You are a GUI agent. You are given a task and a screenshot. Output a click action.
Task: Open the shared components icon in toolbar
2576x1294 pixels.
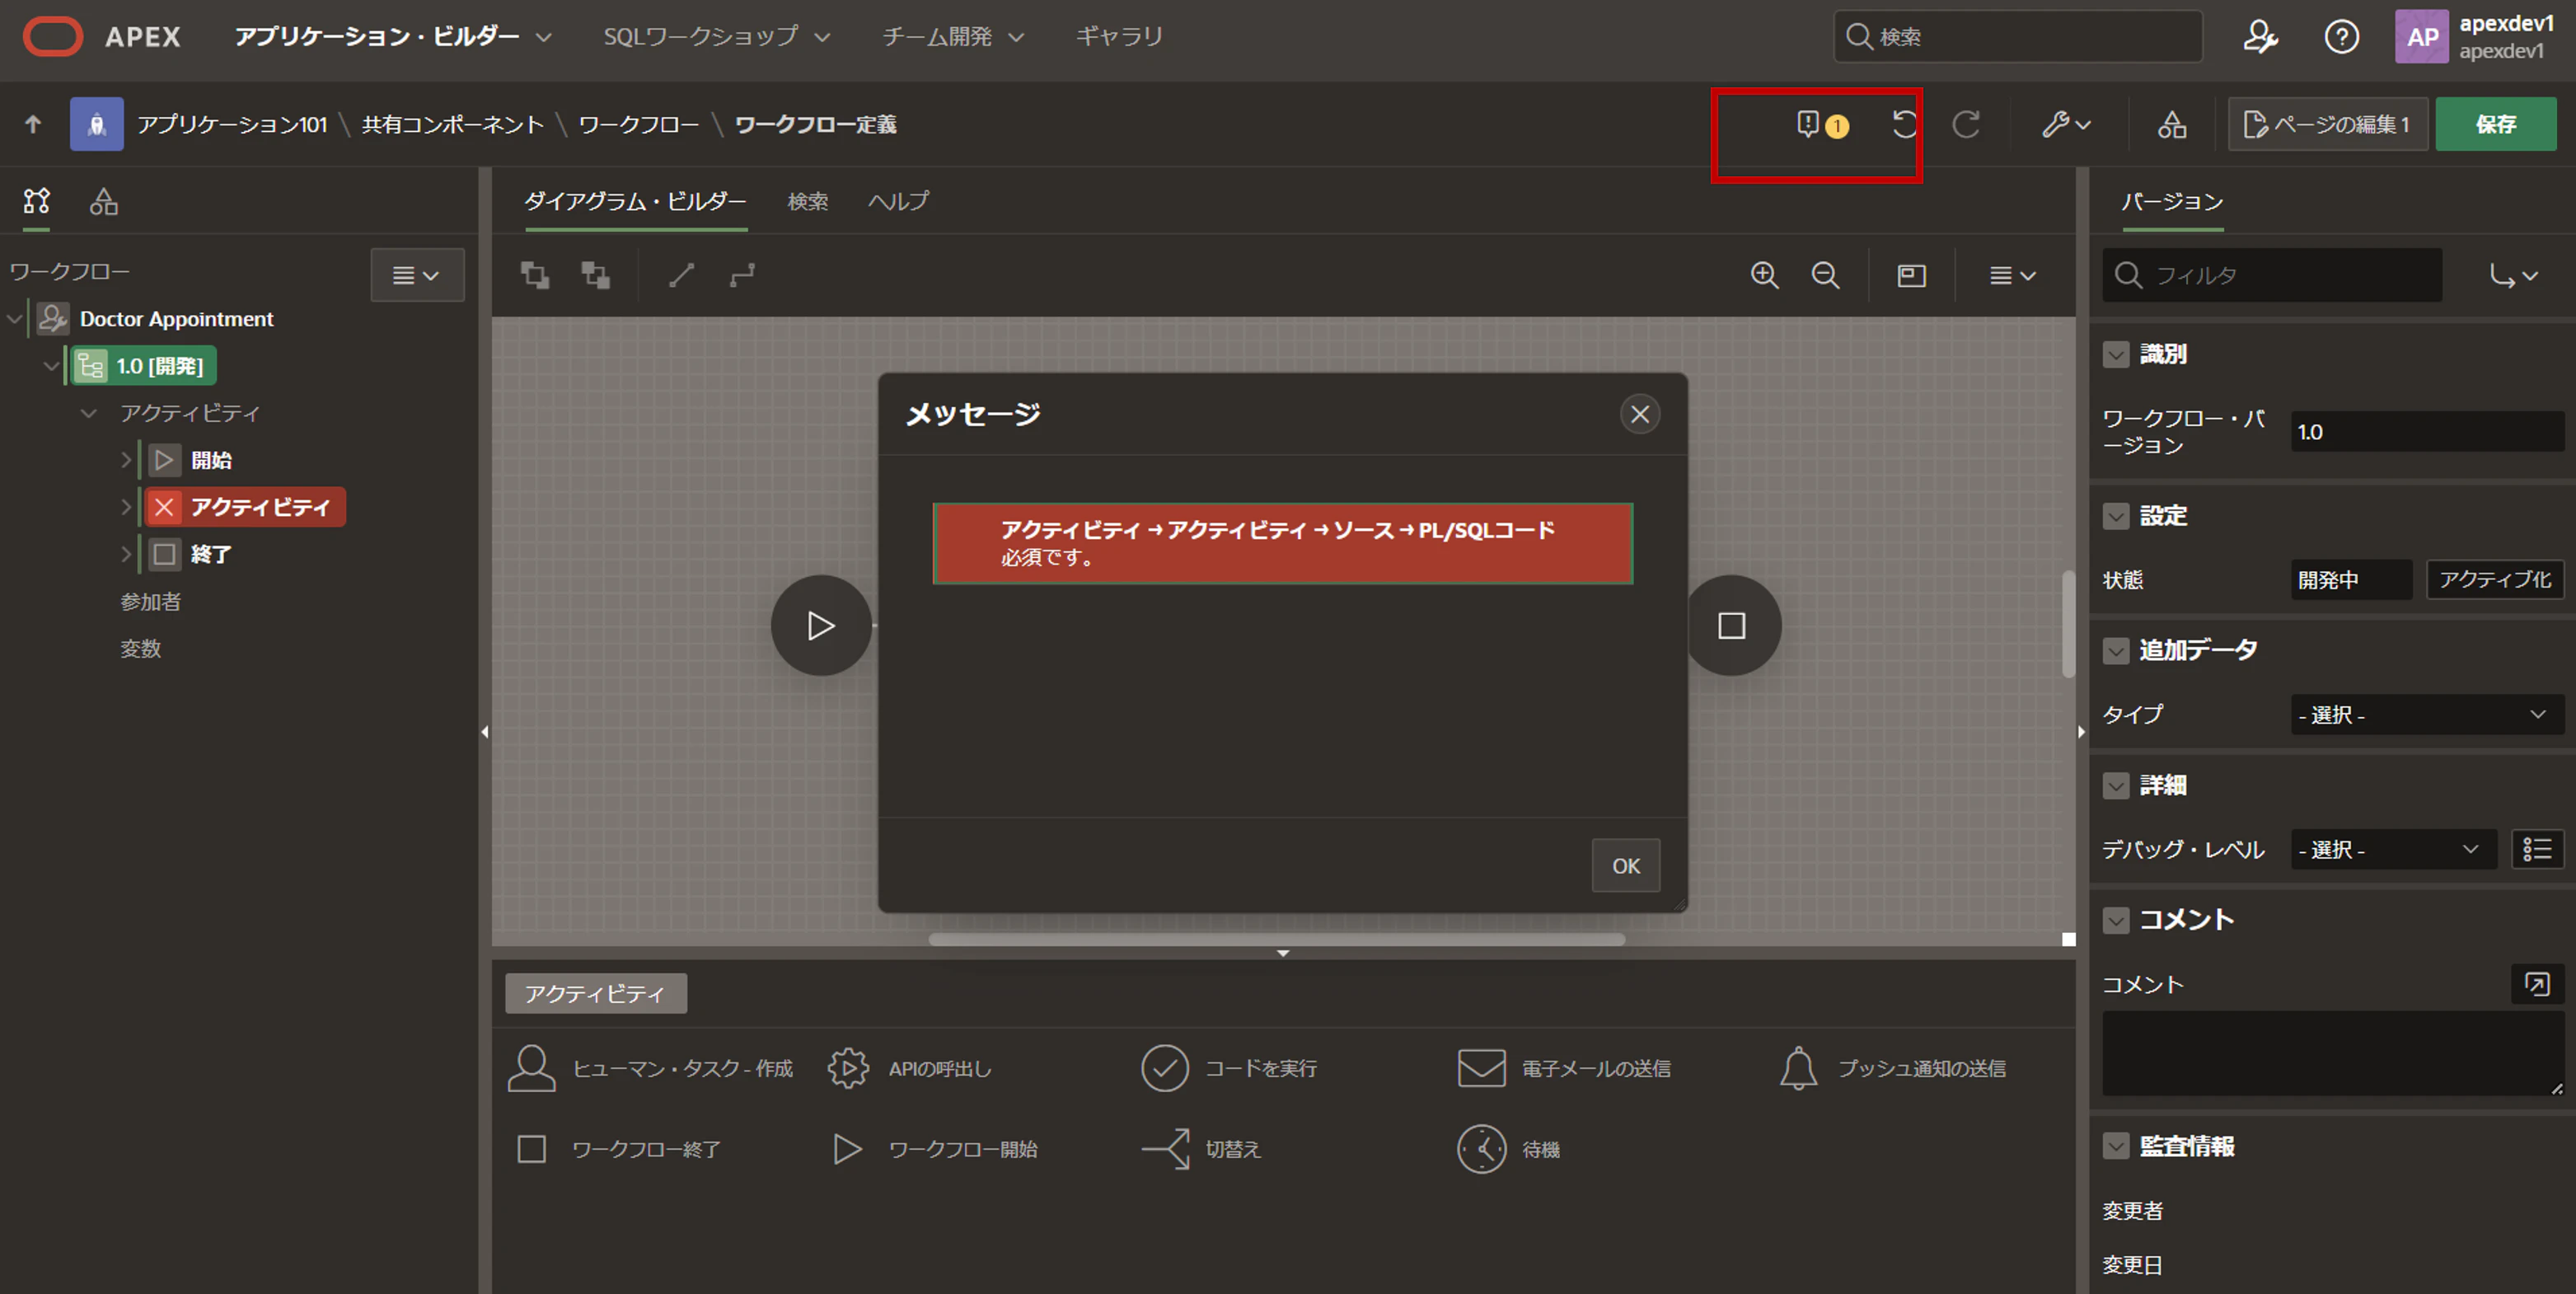(x=2171, y=125)
